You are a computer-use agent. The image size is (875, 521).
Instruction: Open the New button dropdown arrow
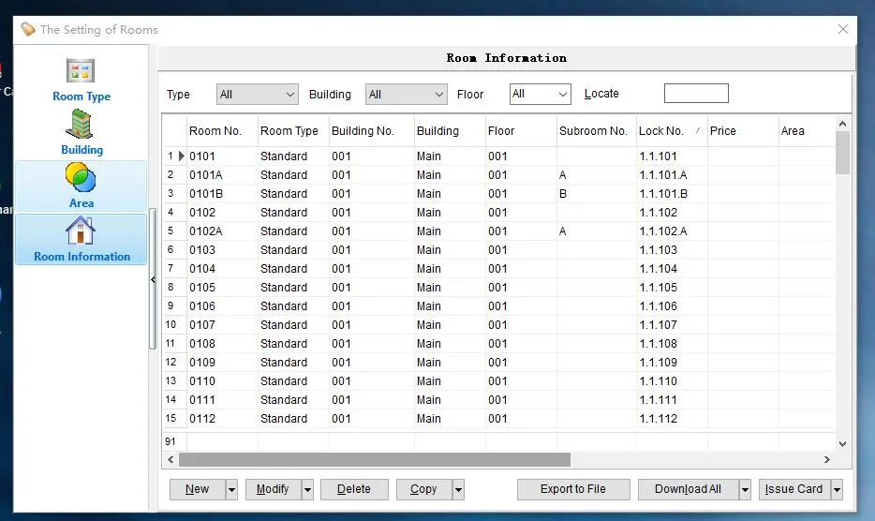point(231,489)
